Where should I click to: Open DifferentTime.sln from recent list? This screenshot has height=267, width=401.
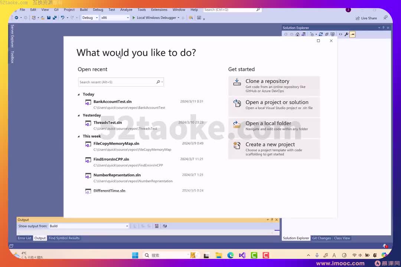(144, 191)
